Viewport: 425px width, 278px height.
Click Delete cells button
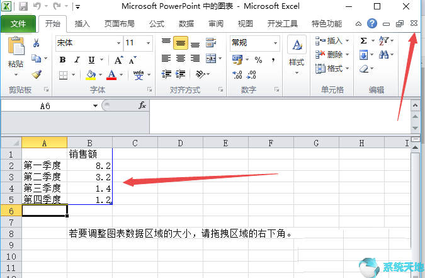pos(332,55)
